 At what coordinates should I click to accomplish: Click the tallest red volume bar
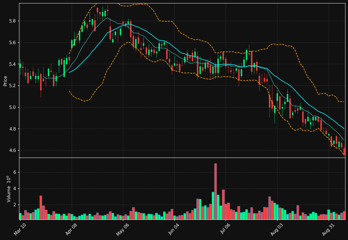tap(215, 191)
